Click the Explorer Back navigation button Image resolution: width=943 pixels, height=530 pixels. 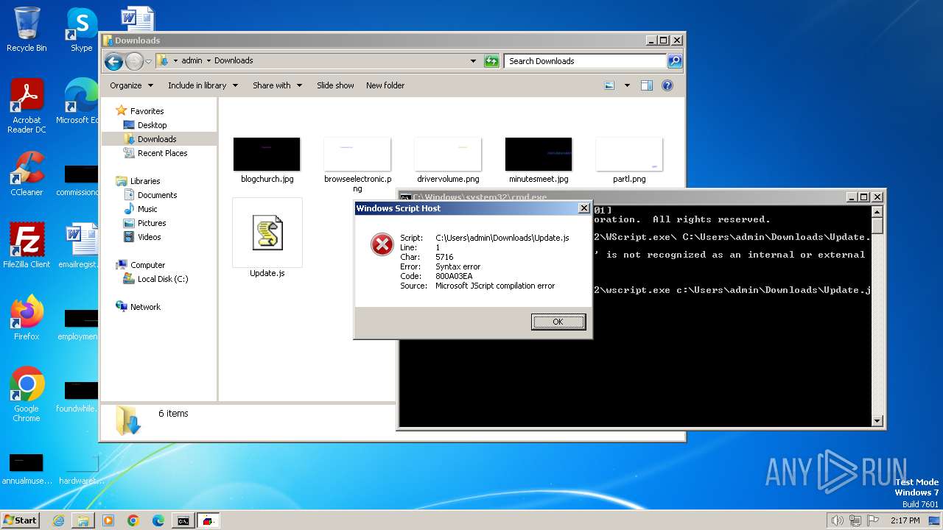[113, 61]
